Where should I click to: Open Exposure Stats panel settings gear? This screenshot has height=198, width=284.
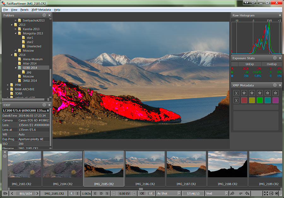coord(275,58)
